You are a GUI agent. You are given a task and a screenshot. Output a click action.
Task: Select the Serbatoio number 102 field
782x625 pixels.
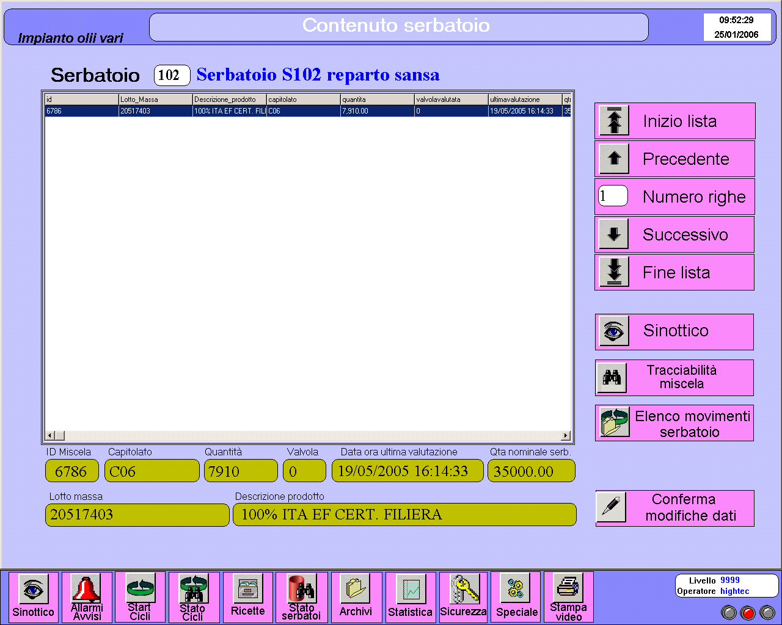coord(172,75)
